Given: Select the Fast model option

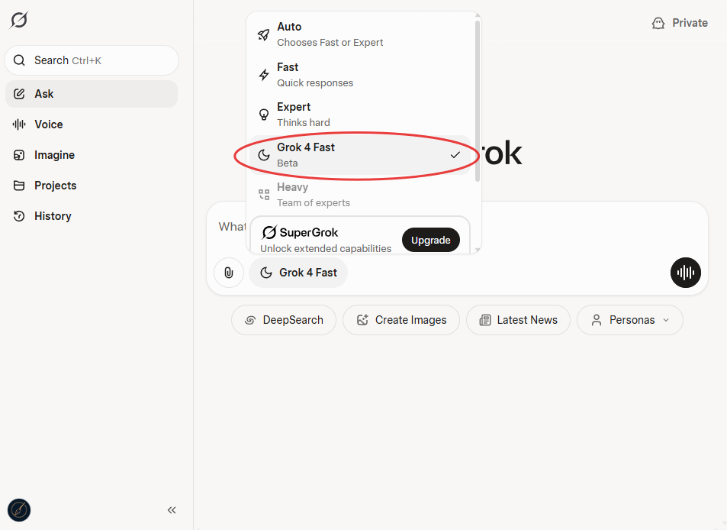Looking at the screenshot, I should click(x=360, y=75).
